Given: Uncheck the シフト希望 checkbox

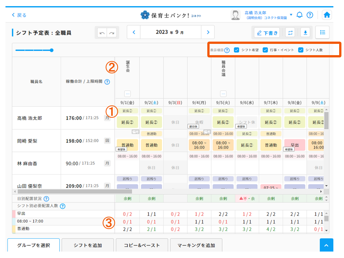Looking at the screenshot, I should tap(236, 50).
